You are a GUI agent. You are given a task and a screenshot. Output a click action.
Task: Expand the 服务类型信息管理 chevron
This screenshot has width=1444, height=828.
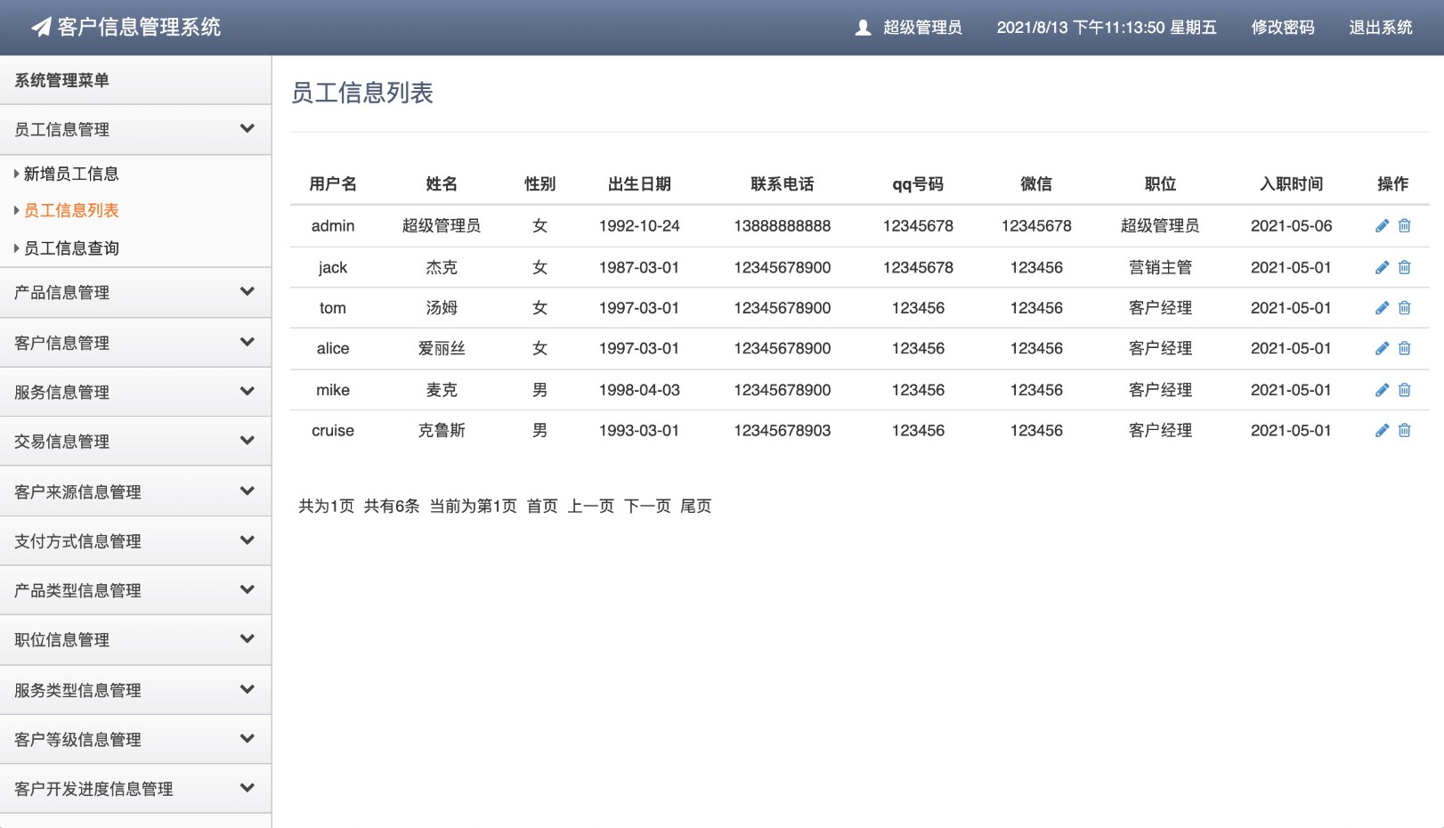coord(247,690)
